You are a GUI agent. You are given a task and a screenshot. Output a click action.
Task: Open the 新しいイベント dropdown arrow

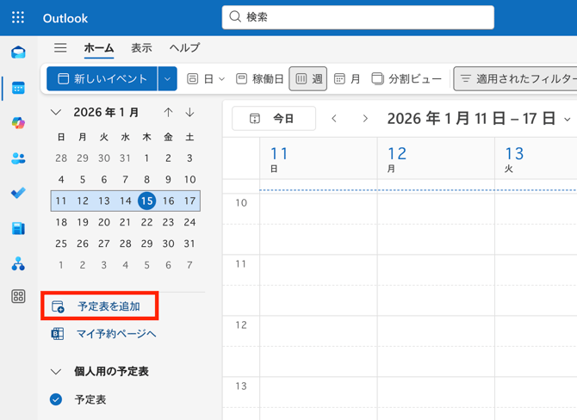167,78
